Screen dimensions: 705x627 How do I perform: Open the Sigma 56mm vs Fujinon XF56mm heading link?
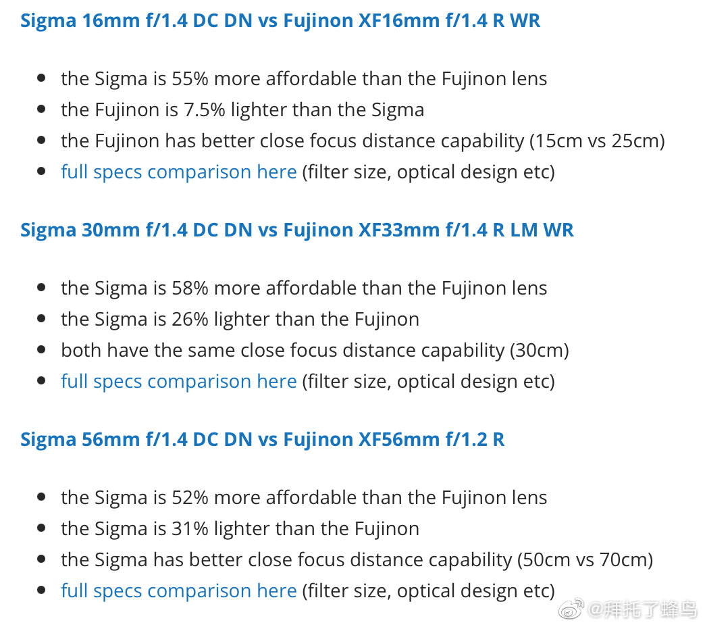pos(262,439)
